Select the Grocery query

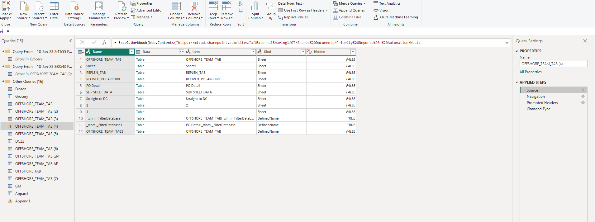click(22, 97)
